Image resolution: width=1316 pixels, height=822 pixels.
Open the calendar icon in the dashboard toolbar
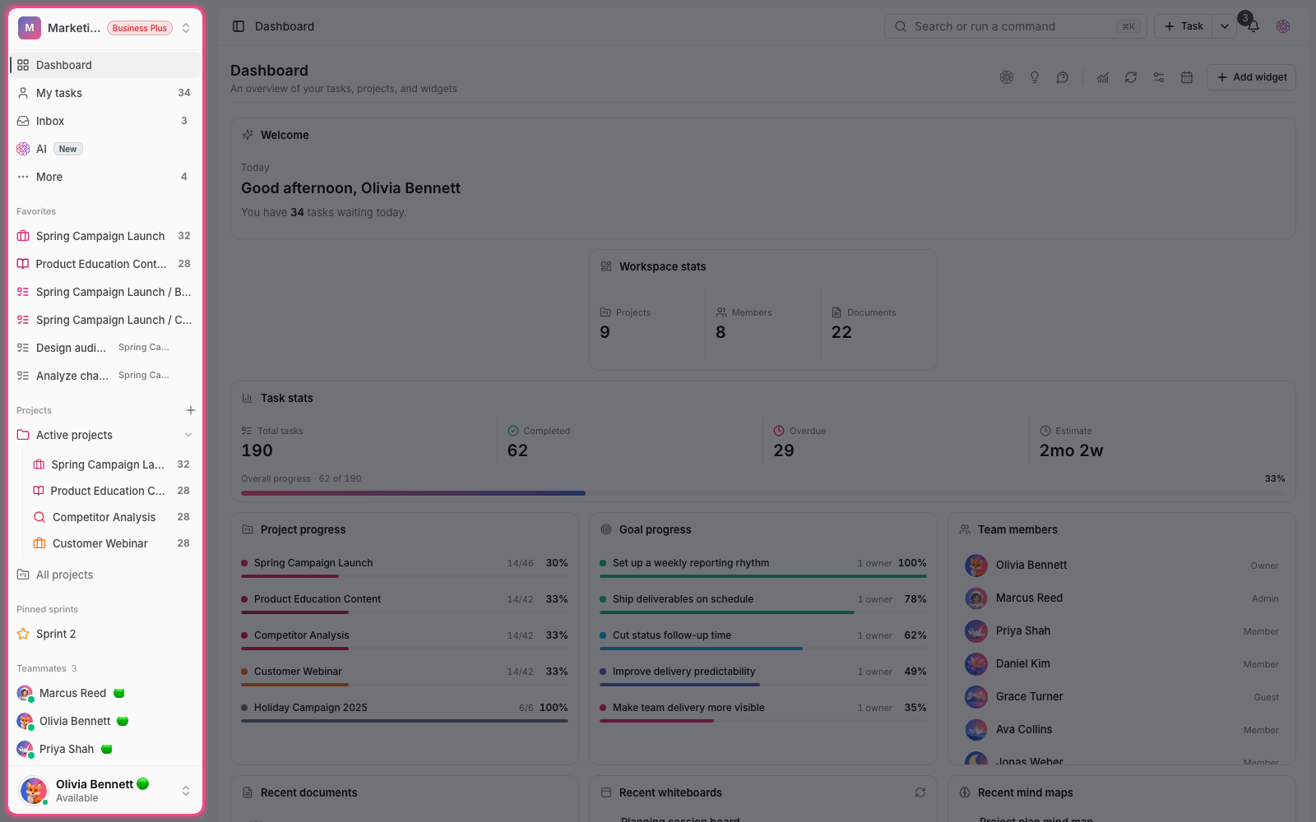click(1187, 77)
